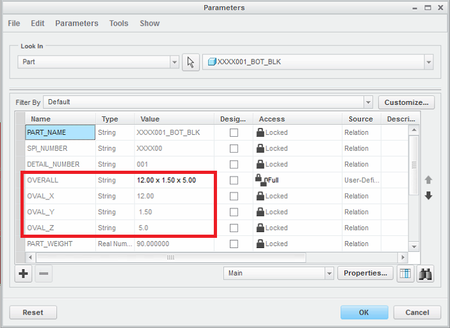Select the OVERALL value 12.00 x 1.50 x 5.00
This screenshot has height=328, width=450.
point(174,180)
